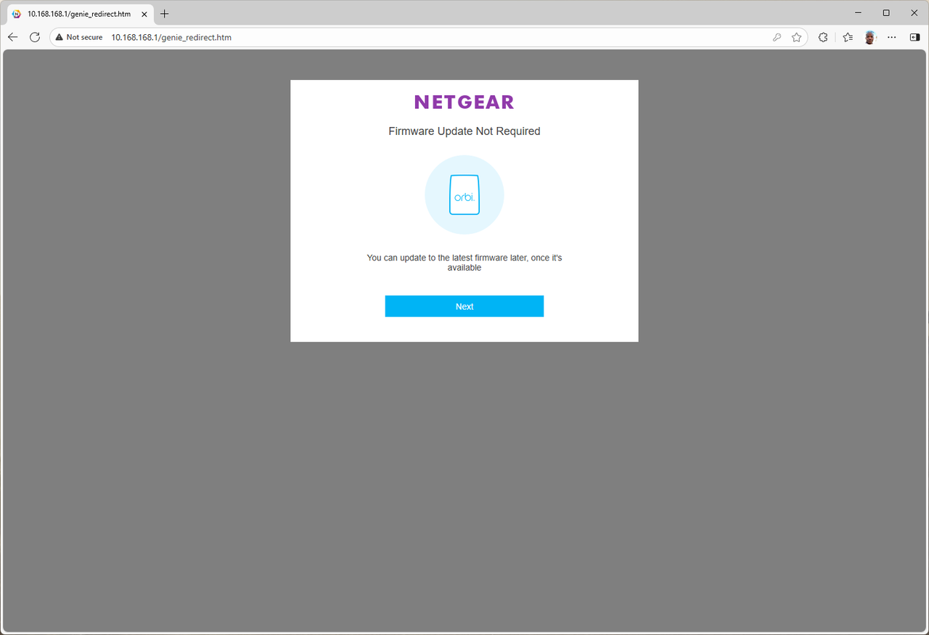Click the Next button
Viewport: 929px width, 635px height.
(464, 306)
